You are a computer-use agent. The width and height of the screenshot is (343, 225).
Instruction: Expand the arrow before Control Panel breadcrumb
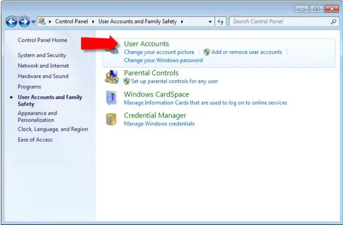50,21
